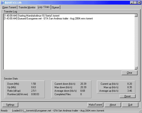Go to the Queue tab
The width and height of the screenshot is (142, 113).
pyautogui.click(x=55, y=7)
